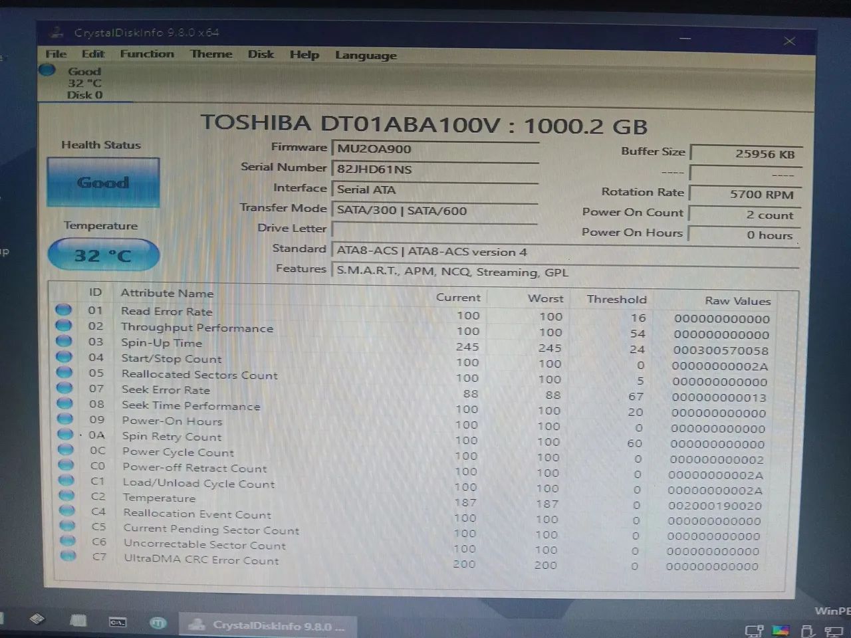Viewport: 851px width, 638px height.
Task: Open the Edit menu
Action: coord(93,54)
